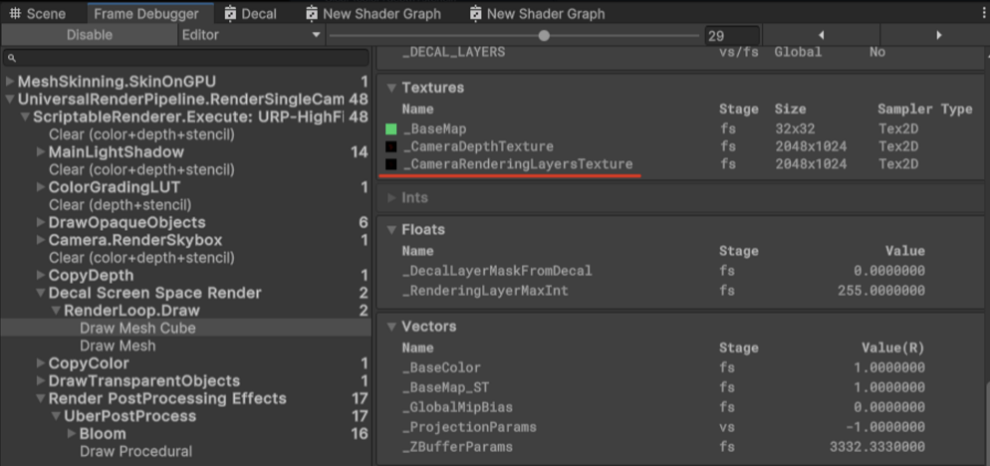Click the event search field
Image resolution: width=990 pixels, height=466 pixels.
click(x=186, y=58)
